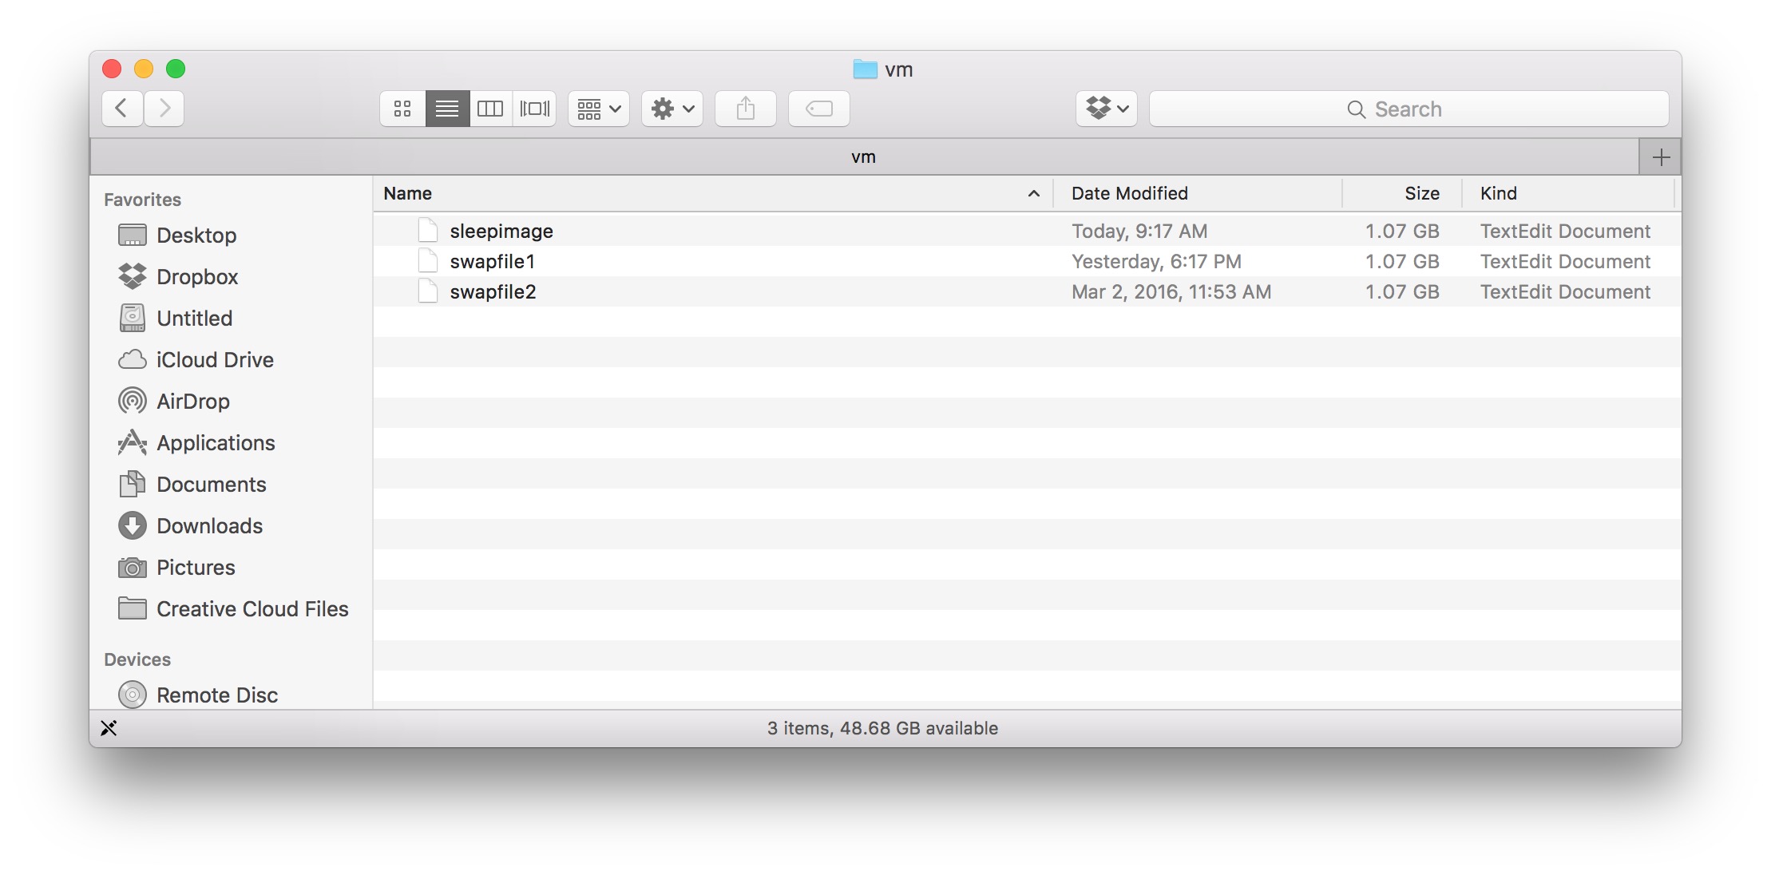Click the Downloads arrow icon

[x=133, y=525]
